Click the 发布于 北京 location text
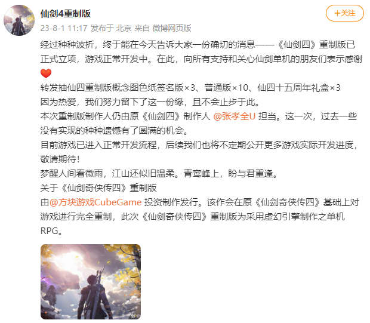The image size is (370, 323). pos(111,28)
